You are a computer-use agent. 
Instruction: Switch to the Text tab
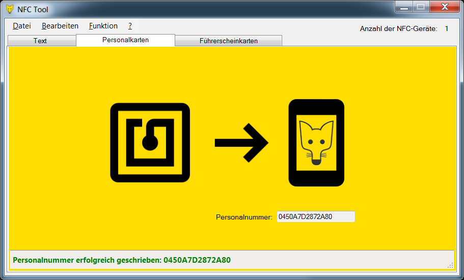[40, 41]
